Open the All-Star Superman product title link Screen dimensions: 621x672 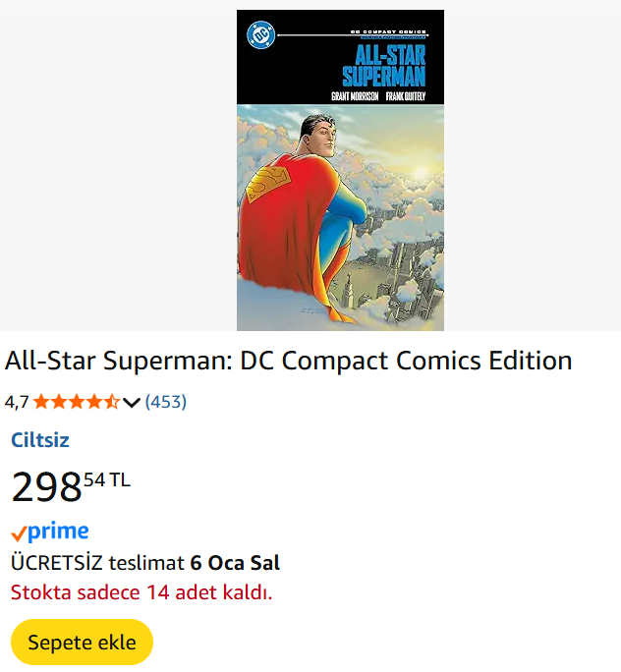tap(288, 361)
